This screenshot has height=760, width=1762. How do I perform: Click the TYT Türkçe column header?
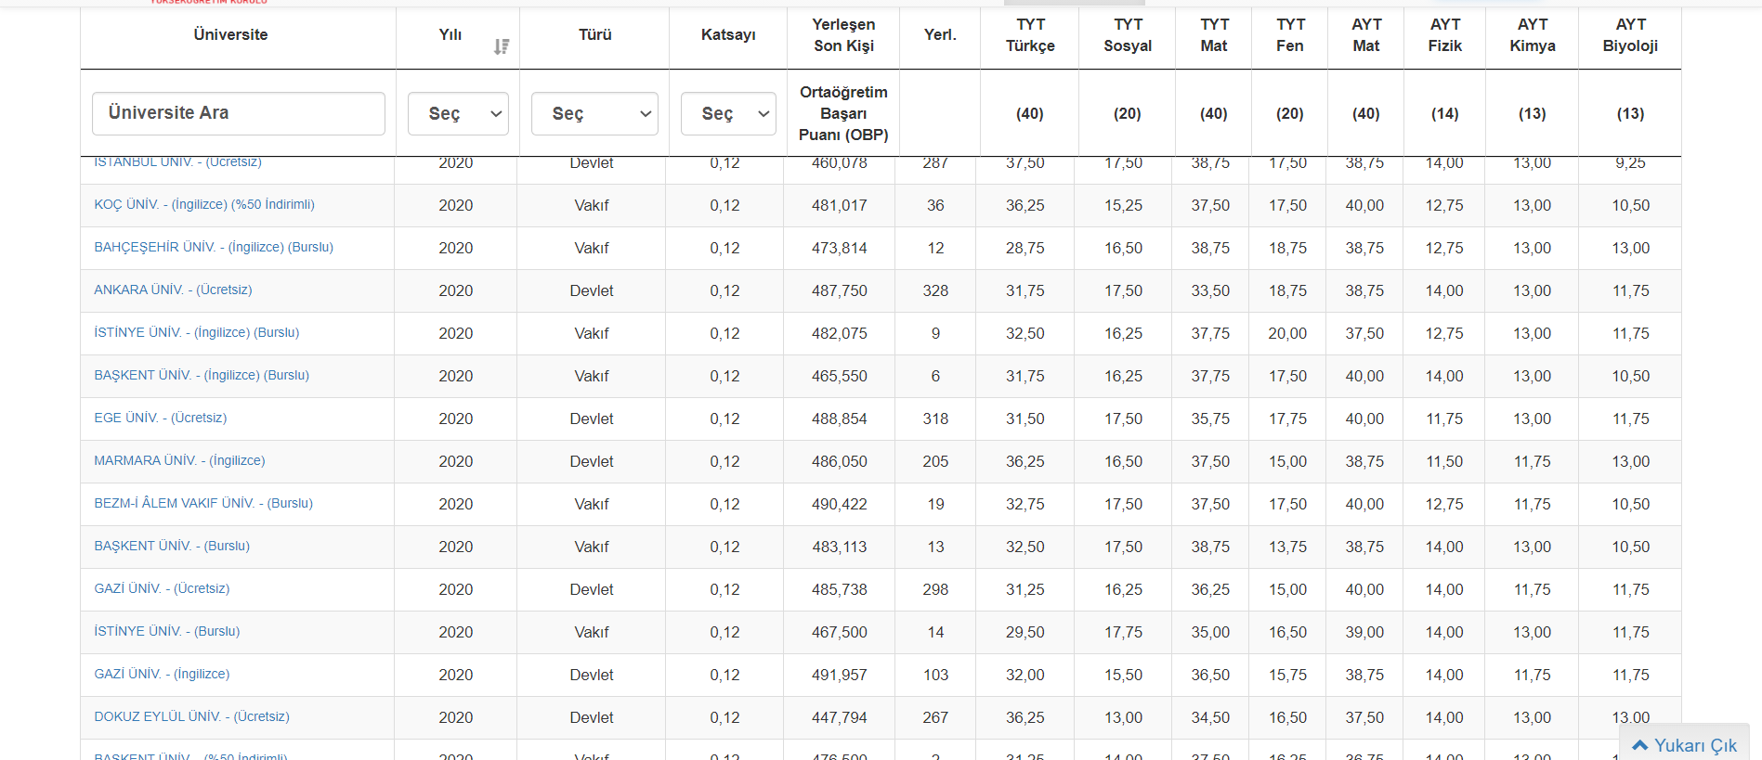click(1030, 35)
